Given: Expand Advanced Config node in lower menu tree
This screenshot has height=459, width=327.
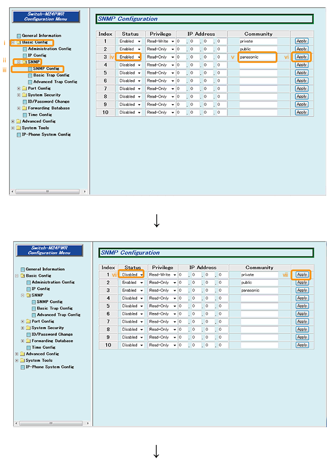Looking at the screenshot, I should (x=17, y=354).
